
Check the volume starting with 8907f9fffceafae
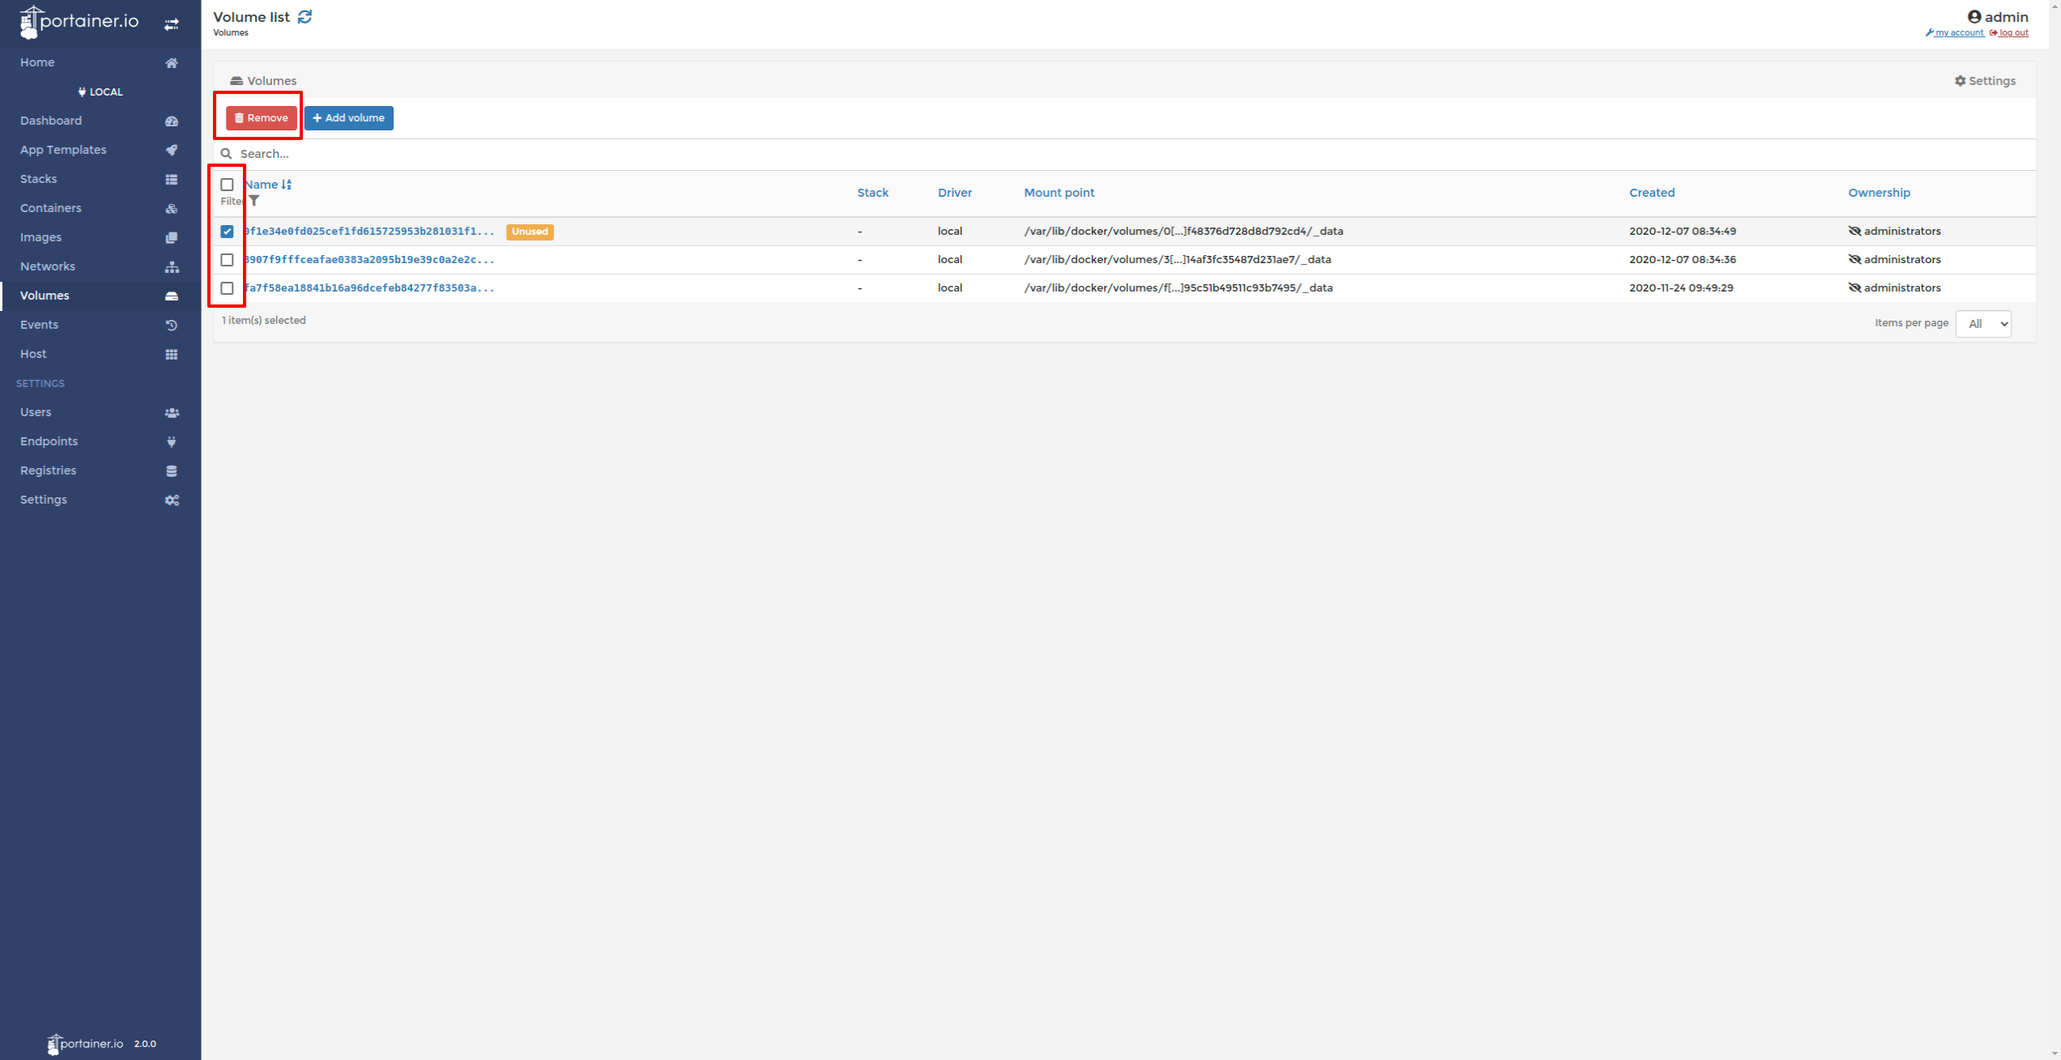pyautogui.click(x=228, y=259)
